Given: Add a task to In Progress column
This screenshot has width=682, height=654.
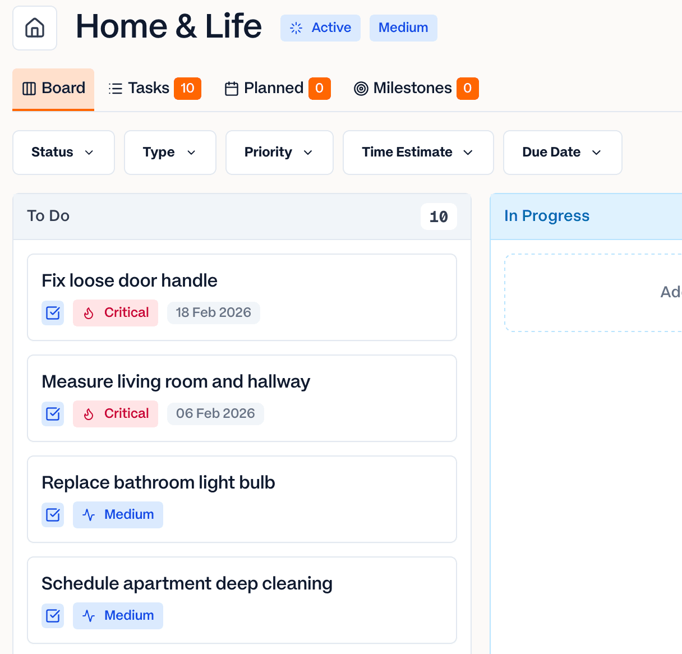Looking at the screenshot, I should (x=617, y=293).
